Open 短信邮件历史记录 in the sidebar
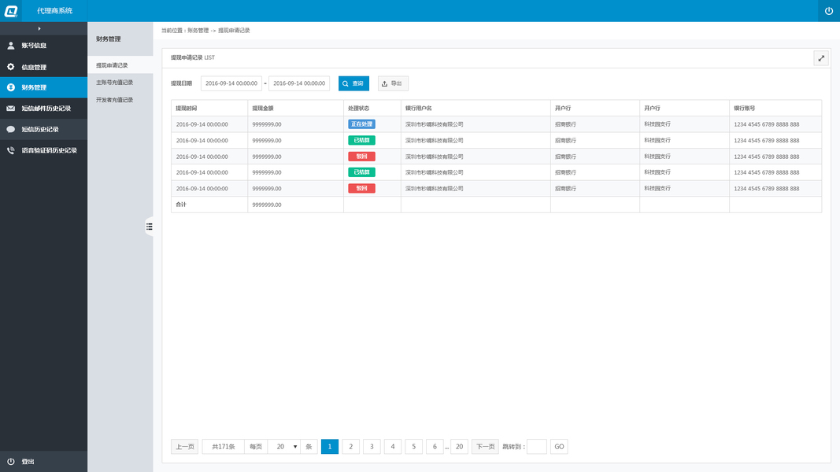The height and width of the screenshot is (472, 840). pos(43,108)
